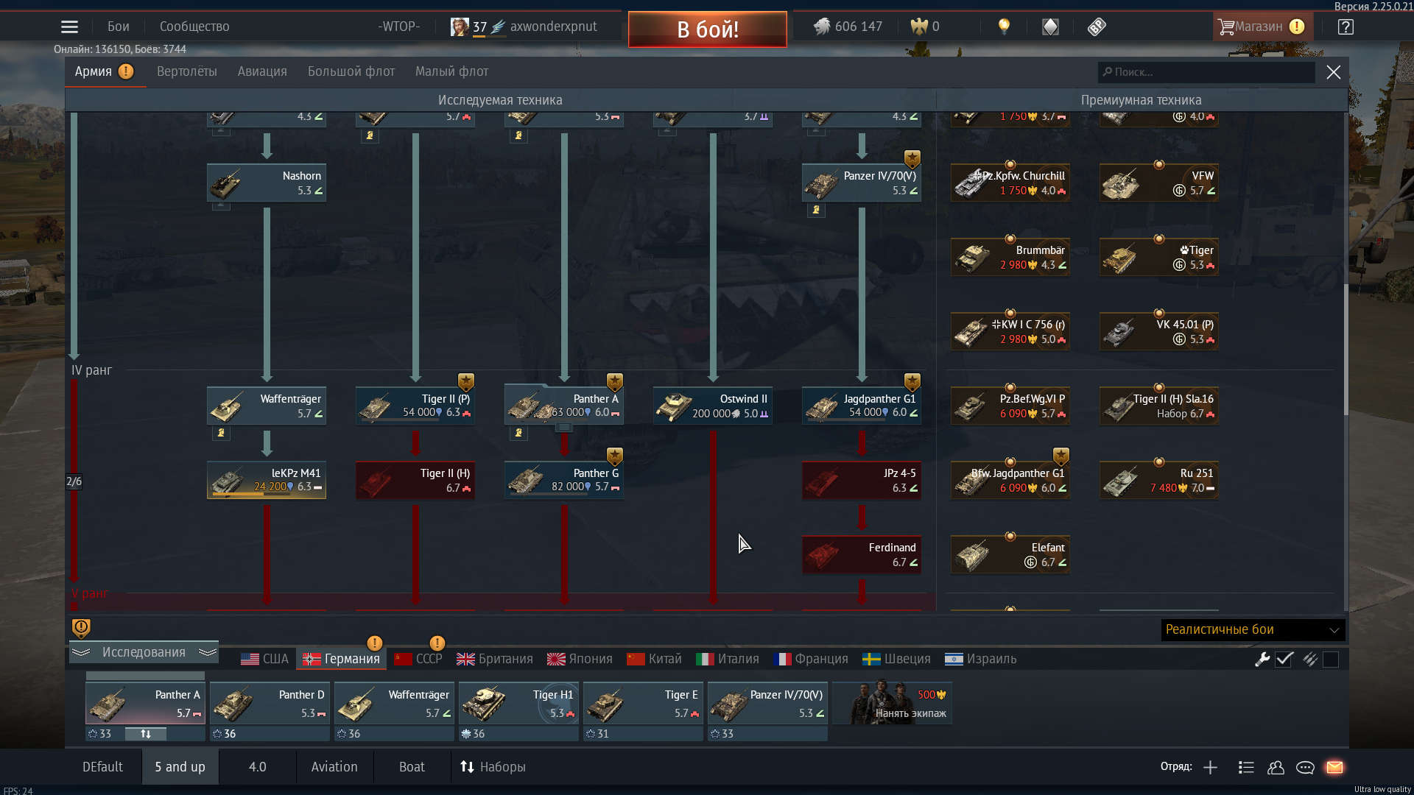Select the Pz.Kpfw. Churchill premium vehicle
This screenshot has width=1414, height=795.
pyautogui.click(x=1010, y=183)
